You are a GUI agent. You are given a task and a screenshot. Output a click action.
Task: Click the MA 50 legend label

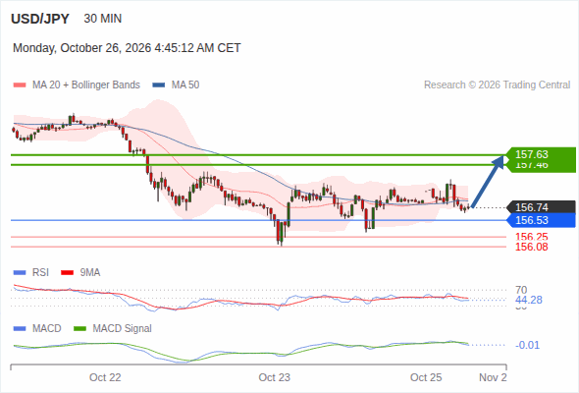(185, 85)
